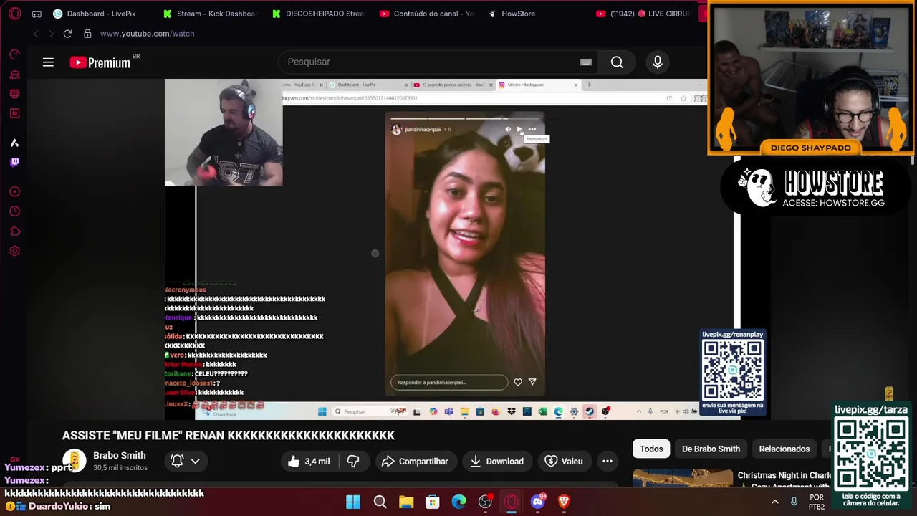Reload the current YouTube page
The image size is (917, 516).
67,34
